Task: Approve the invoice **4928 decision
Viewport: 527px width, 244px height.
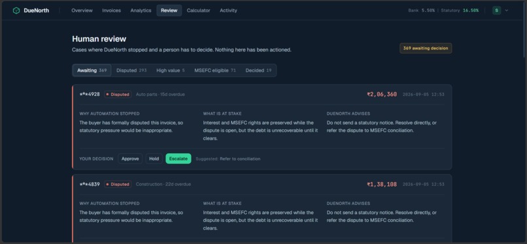Action: pos(130,159)
